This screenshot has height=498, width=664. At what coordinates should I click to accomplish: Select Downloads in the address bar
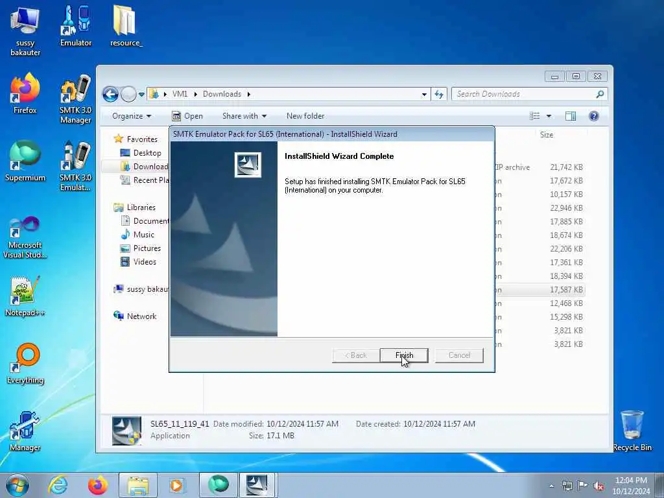pos(222,94)
